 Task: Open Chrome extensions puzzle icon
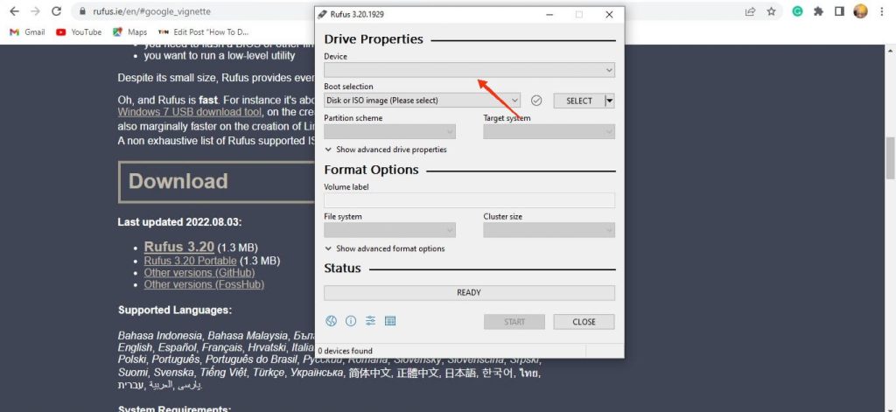point(818,11)
